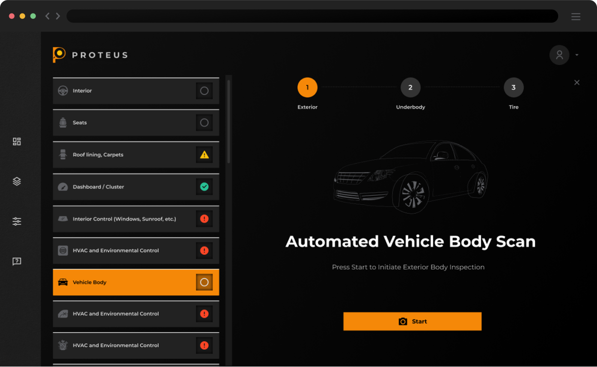Viewport: 597px width, 367px height.
Task: Open the help question-mark icon in sidebar
Action: (x=17, y=262)
